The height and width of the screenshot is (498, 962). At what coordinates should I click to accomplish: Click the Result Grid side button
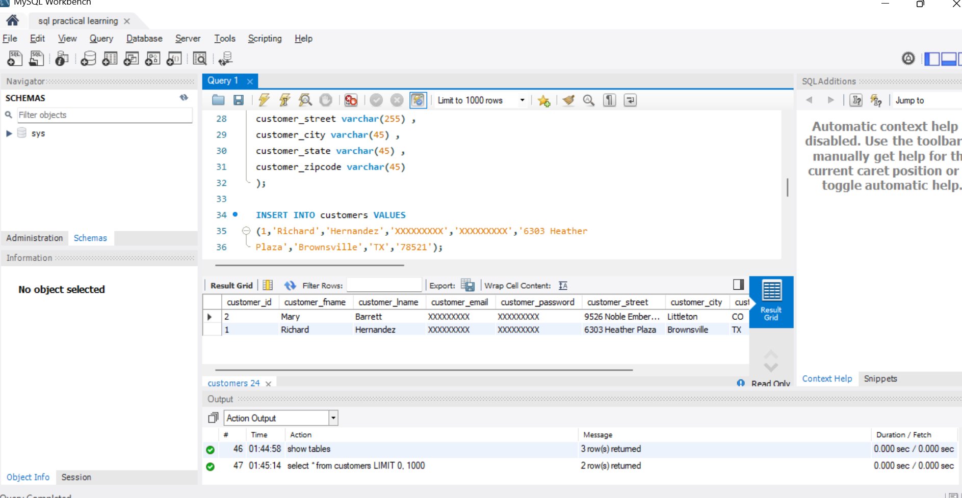(x=771, y=301)
